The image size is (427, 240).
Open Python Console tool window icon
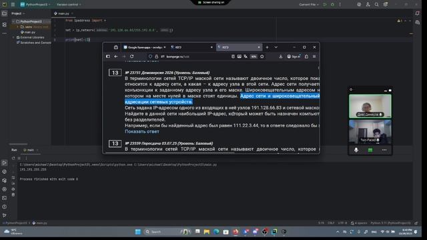(x=5, y=181)
